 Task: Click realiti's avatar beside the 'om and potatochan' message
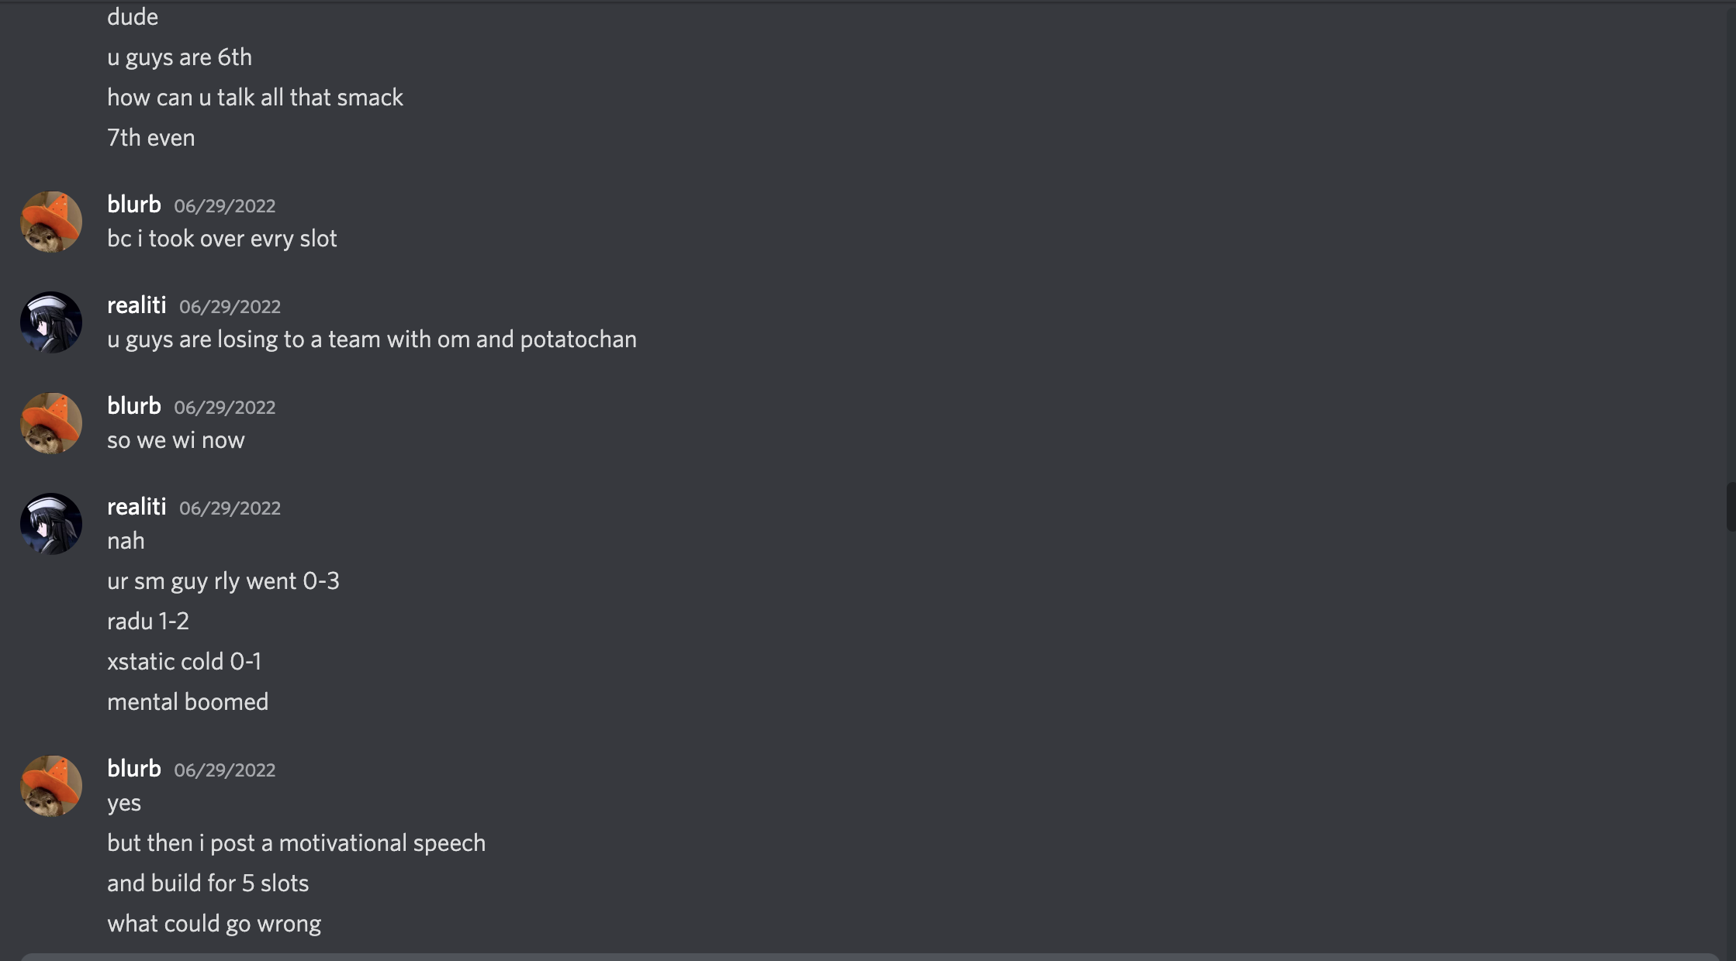point(49,322)
